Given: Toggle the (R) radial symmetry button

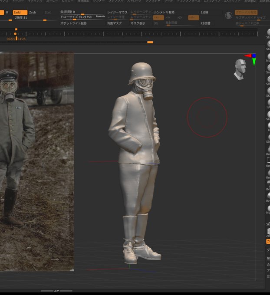Looking at the screenshot, I should (156, 23).
